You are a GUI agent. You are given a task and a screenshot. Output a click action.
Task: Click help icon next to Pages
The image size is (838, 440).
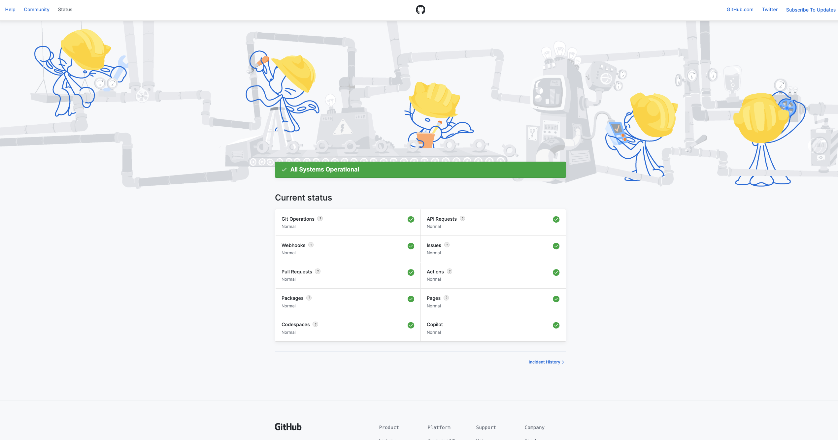click(x=446, y=298)
